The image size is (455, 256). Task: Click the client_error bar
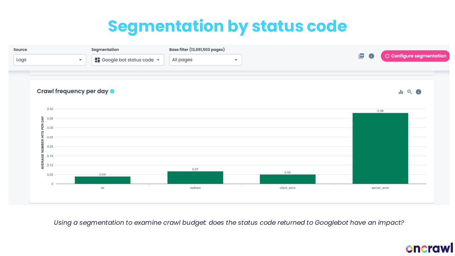coord(288,179)
